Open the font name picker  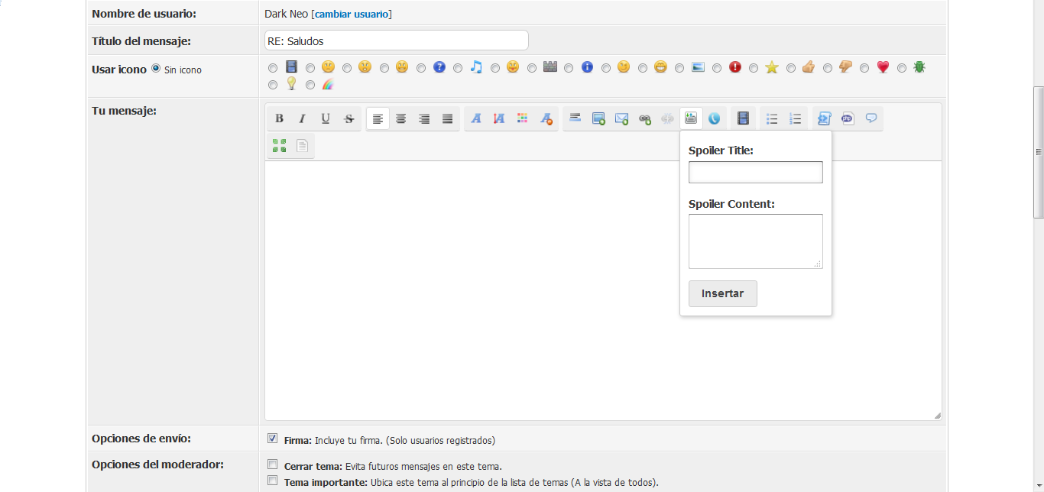475,118
